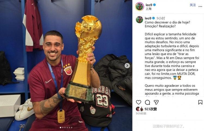204x131 pixels.
Task: Click the verified badge next to header leo9
Action: [154, 5]
